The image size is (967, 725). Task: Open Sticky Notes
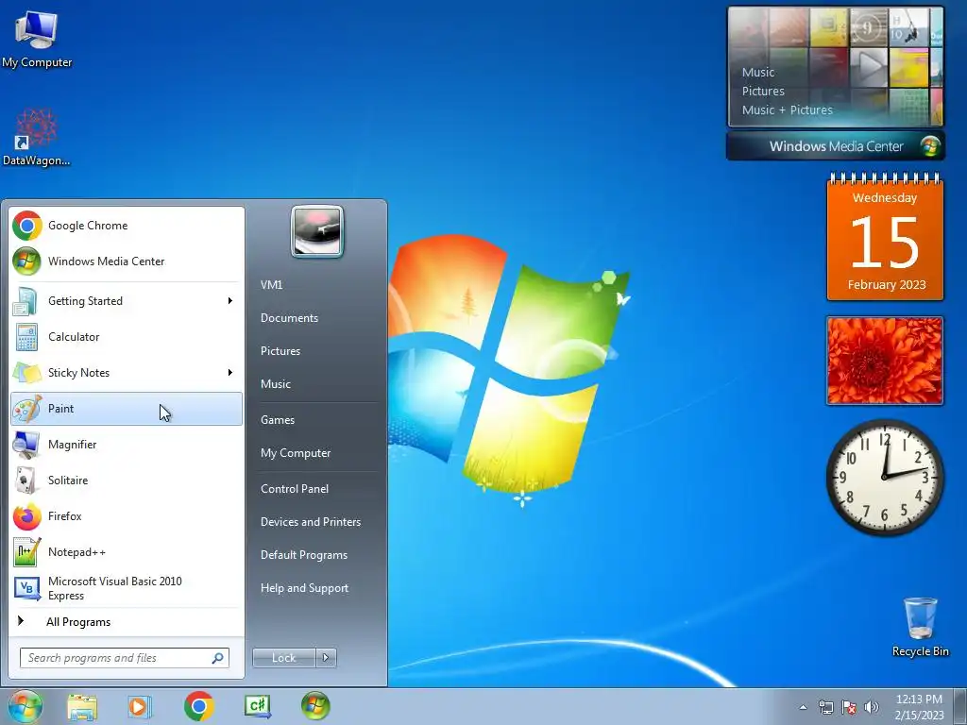click(127, 373)
